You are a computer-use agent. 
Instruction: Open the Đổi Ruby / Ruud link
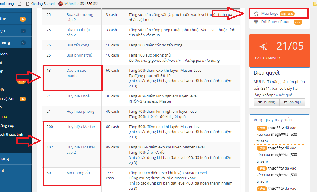[x=275, y=22]
